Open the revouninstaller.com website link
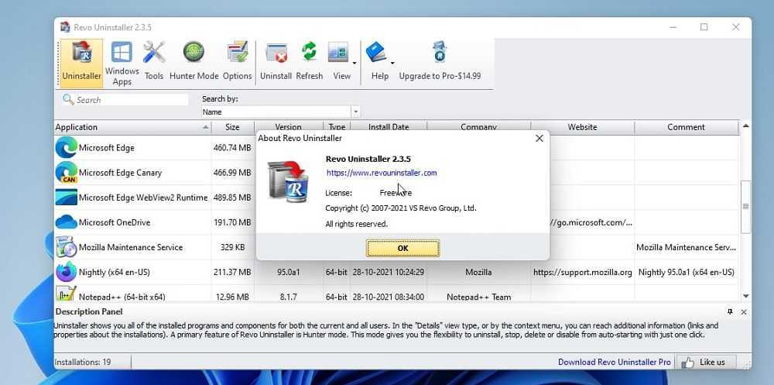Image resolution: width=774 pixels, height=385 pixels. click(382, 173)
